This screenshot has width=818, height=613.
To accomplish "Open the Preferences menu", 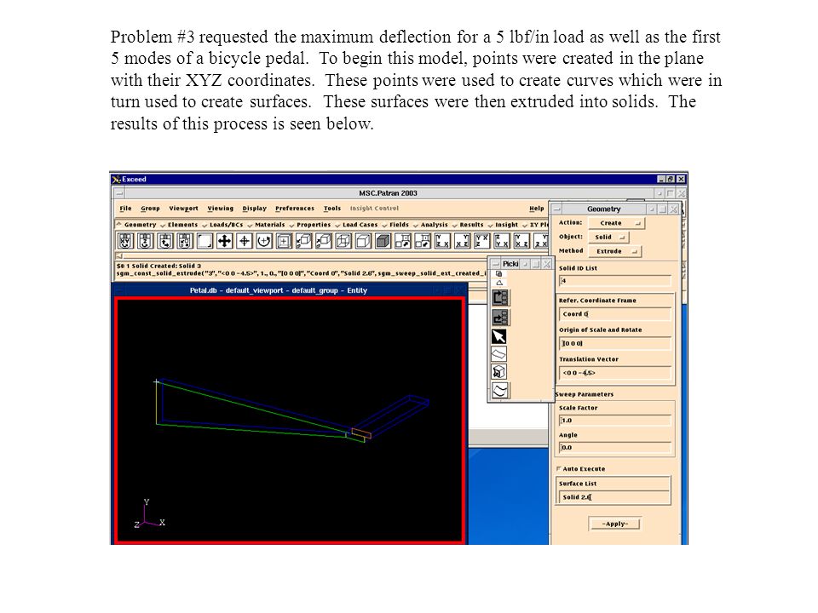I will pyautogui.click(x=295, y=209).
